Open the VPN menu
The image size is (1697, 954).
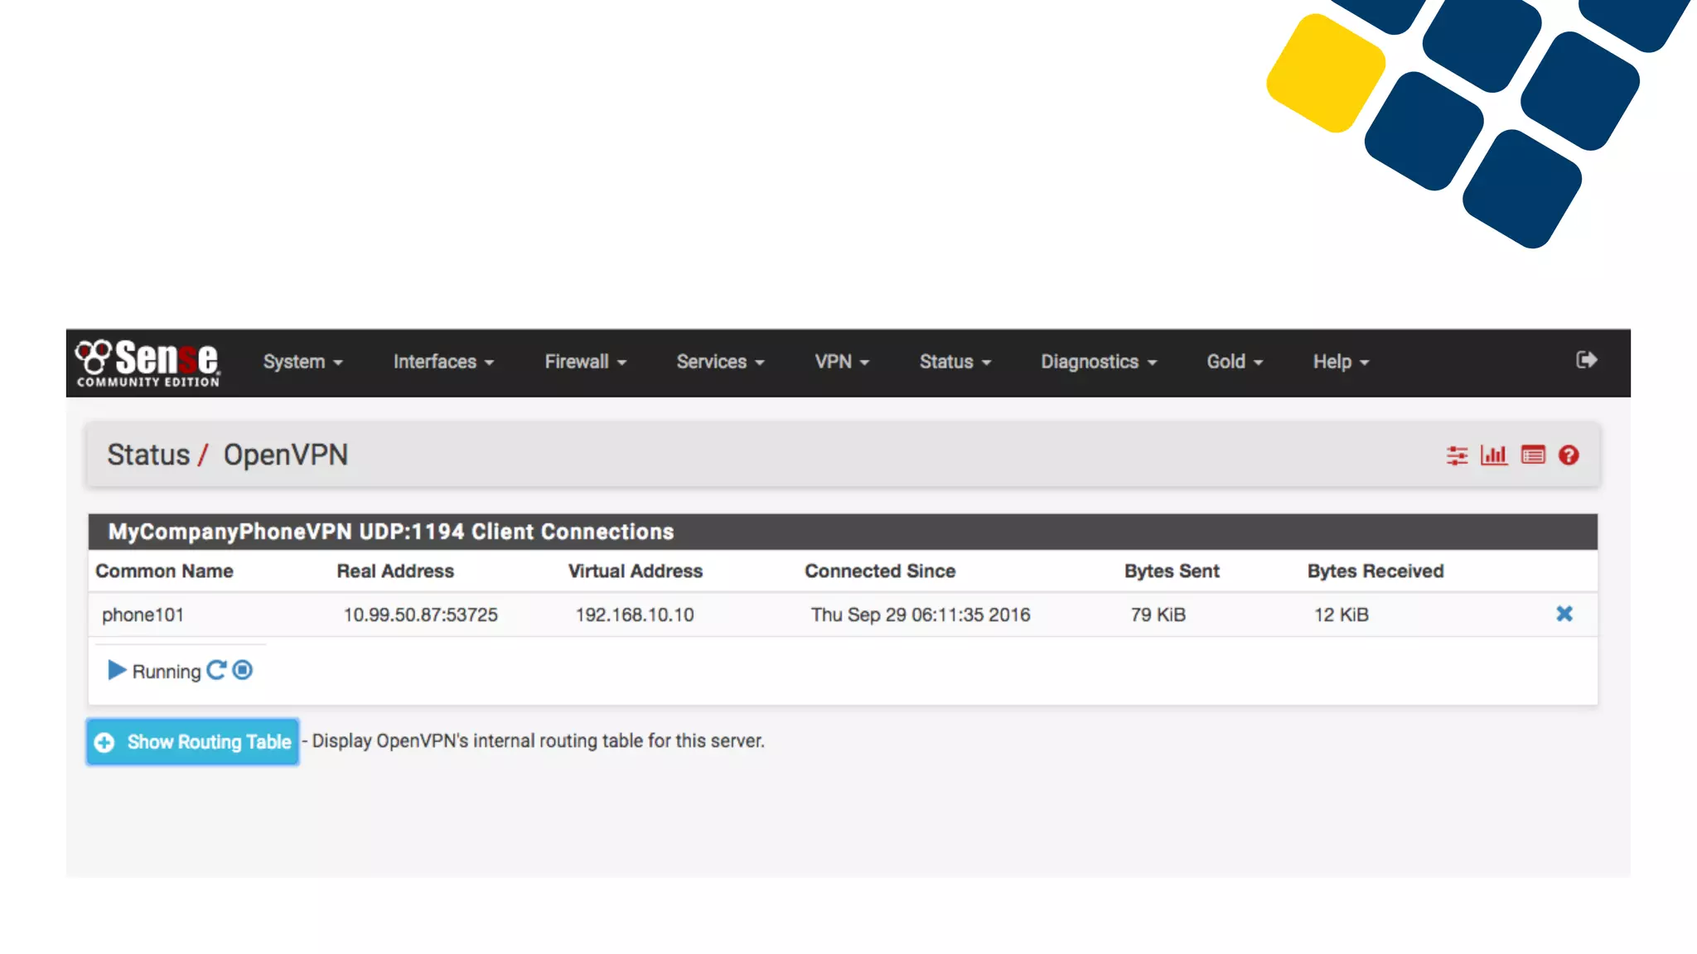click(841, 362)
